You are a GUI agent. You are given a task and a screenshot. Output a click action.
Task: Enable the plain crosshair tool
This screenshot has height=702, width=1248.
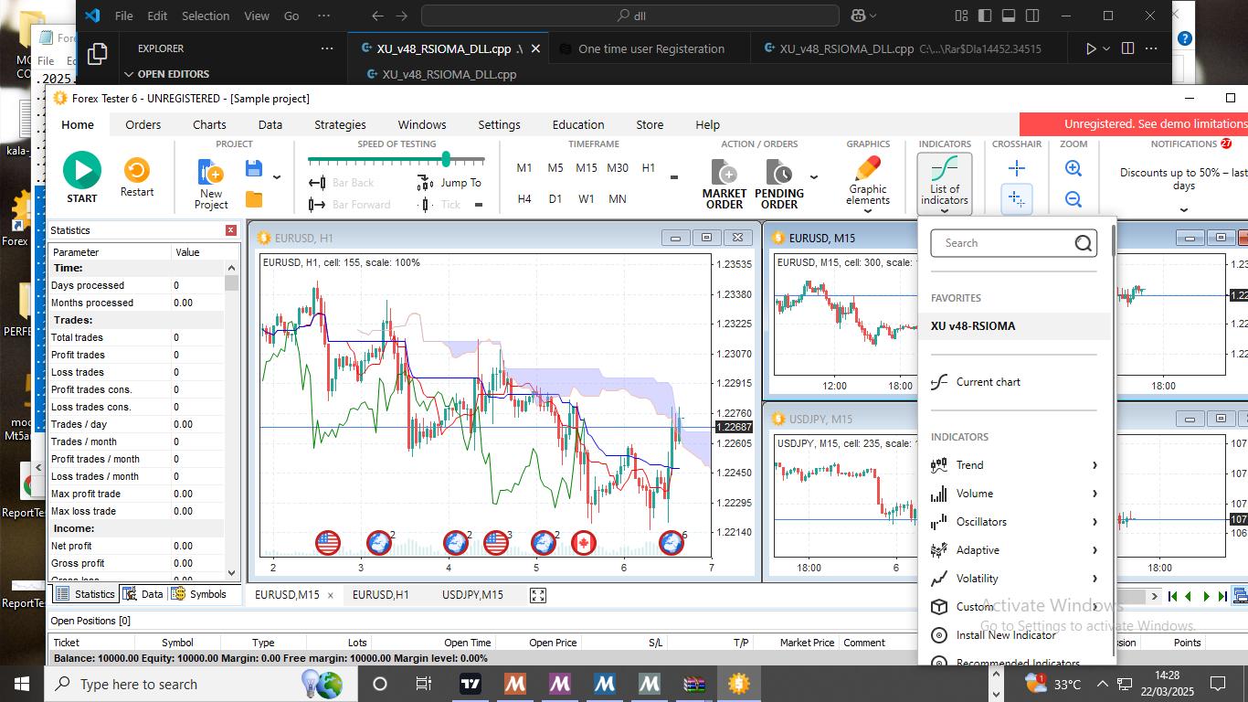pyautogui.click(x=1017, y=168)
